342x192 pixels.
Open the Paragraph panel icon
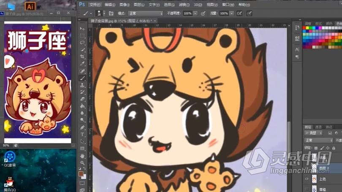point(297,57)
